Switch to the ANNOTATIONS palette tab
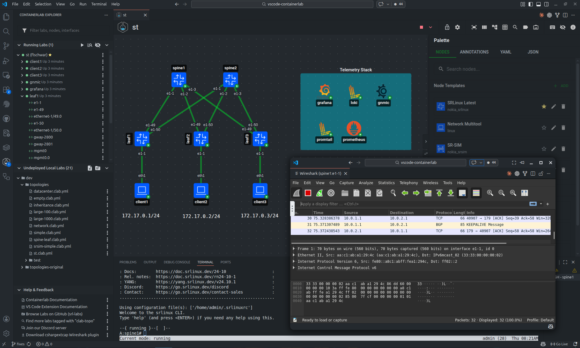Screen dimensions: 580x348 (x=474, y=52)
